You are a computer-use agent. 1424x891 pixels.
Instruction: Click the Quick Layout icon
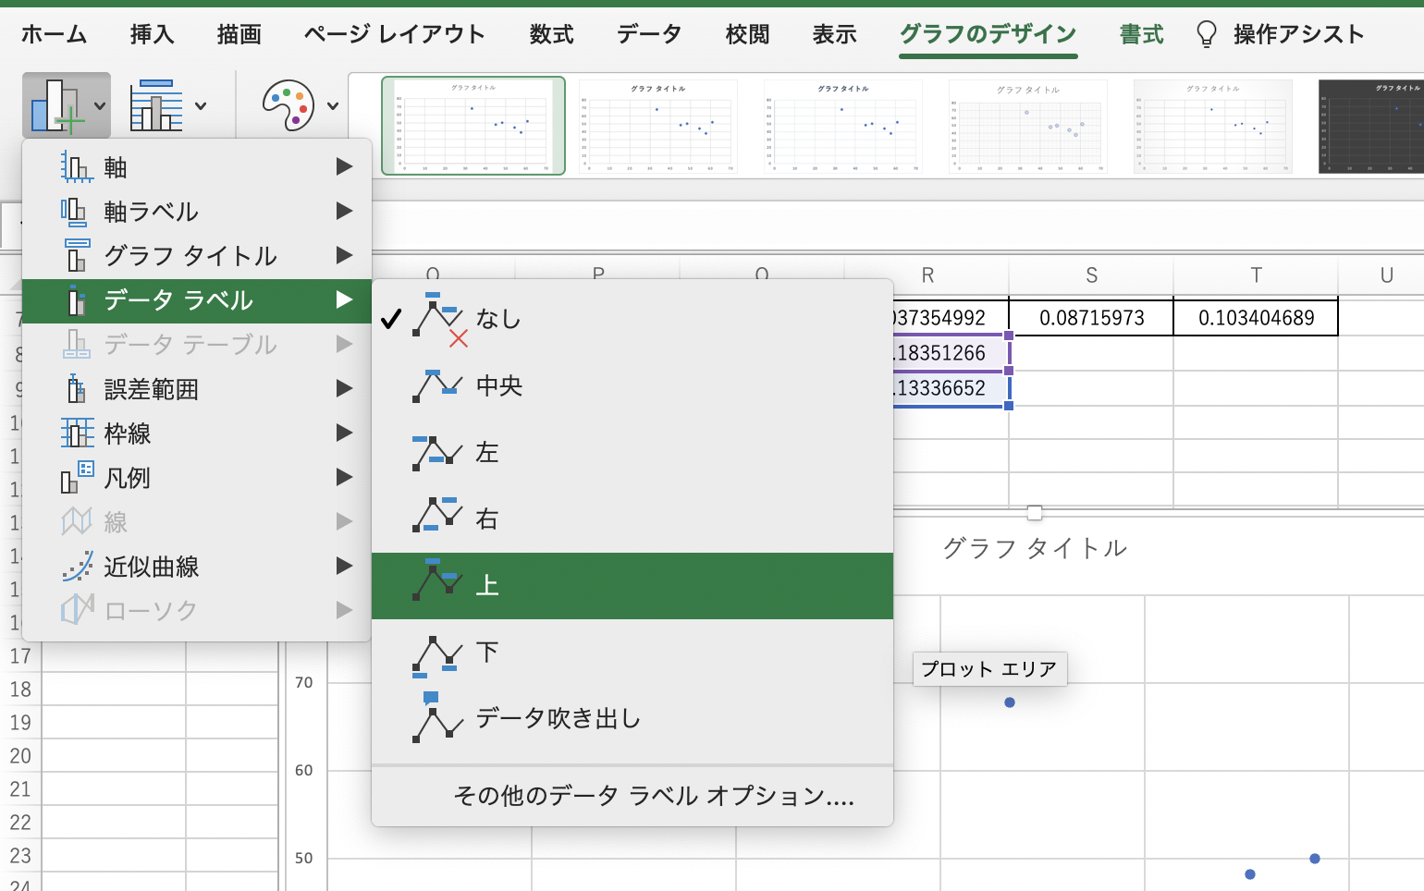(155, 105)
